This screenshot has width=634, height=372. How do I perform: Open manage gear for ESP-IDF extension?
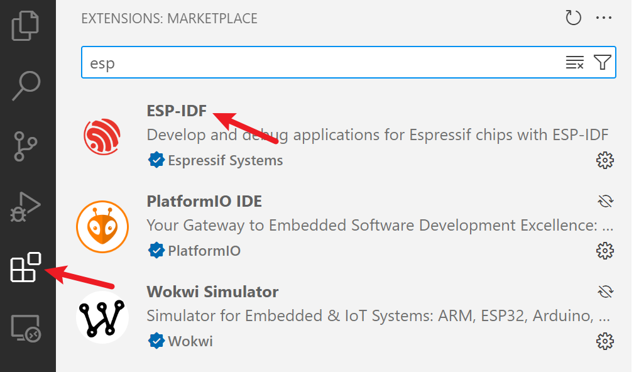tap(605, 160)
